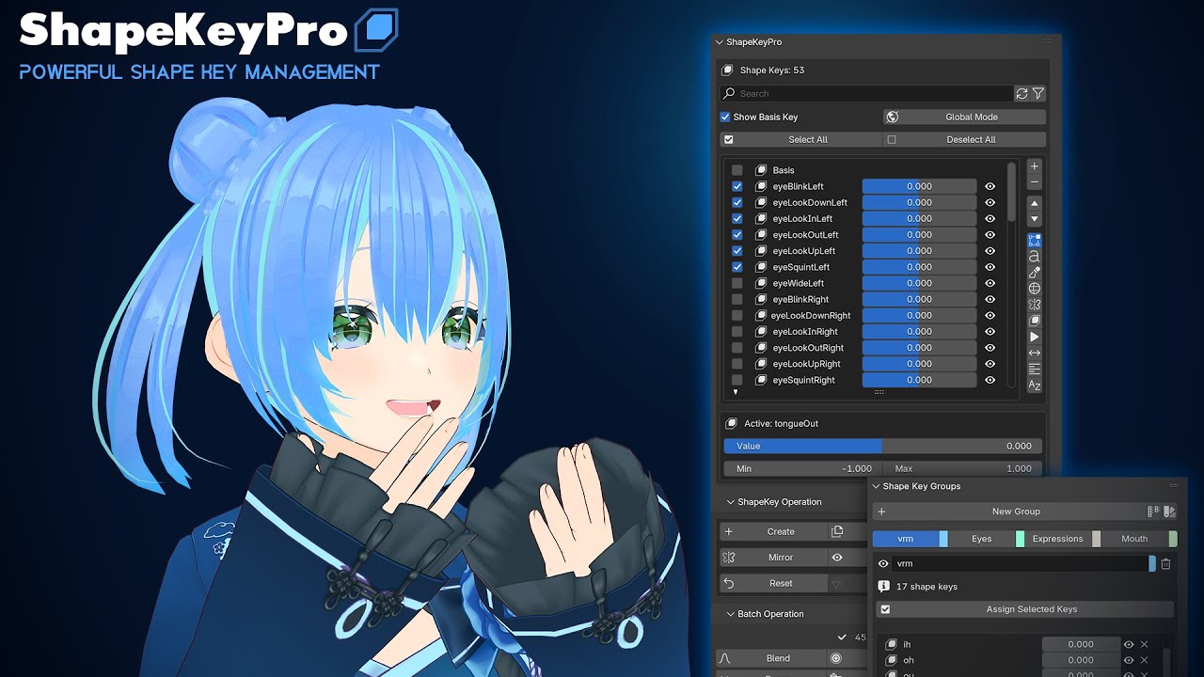
Task: Click the align-lines icon in sidebar
Action: (1035, 369)
